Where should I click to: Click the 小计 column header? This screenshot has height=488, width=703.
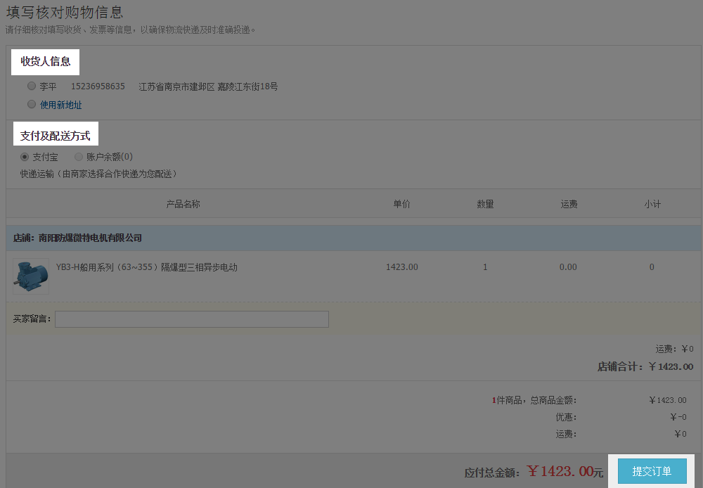(652, 204)
